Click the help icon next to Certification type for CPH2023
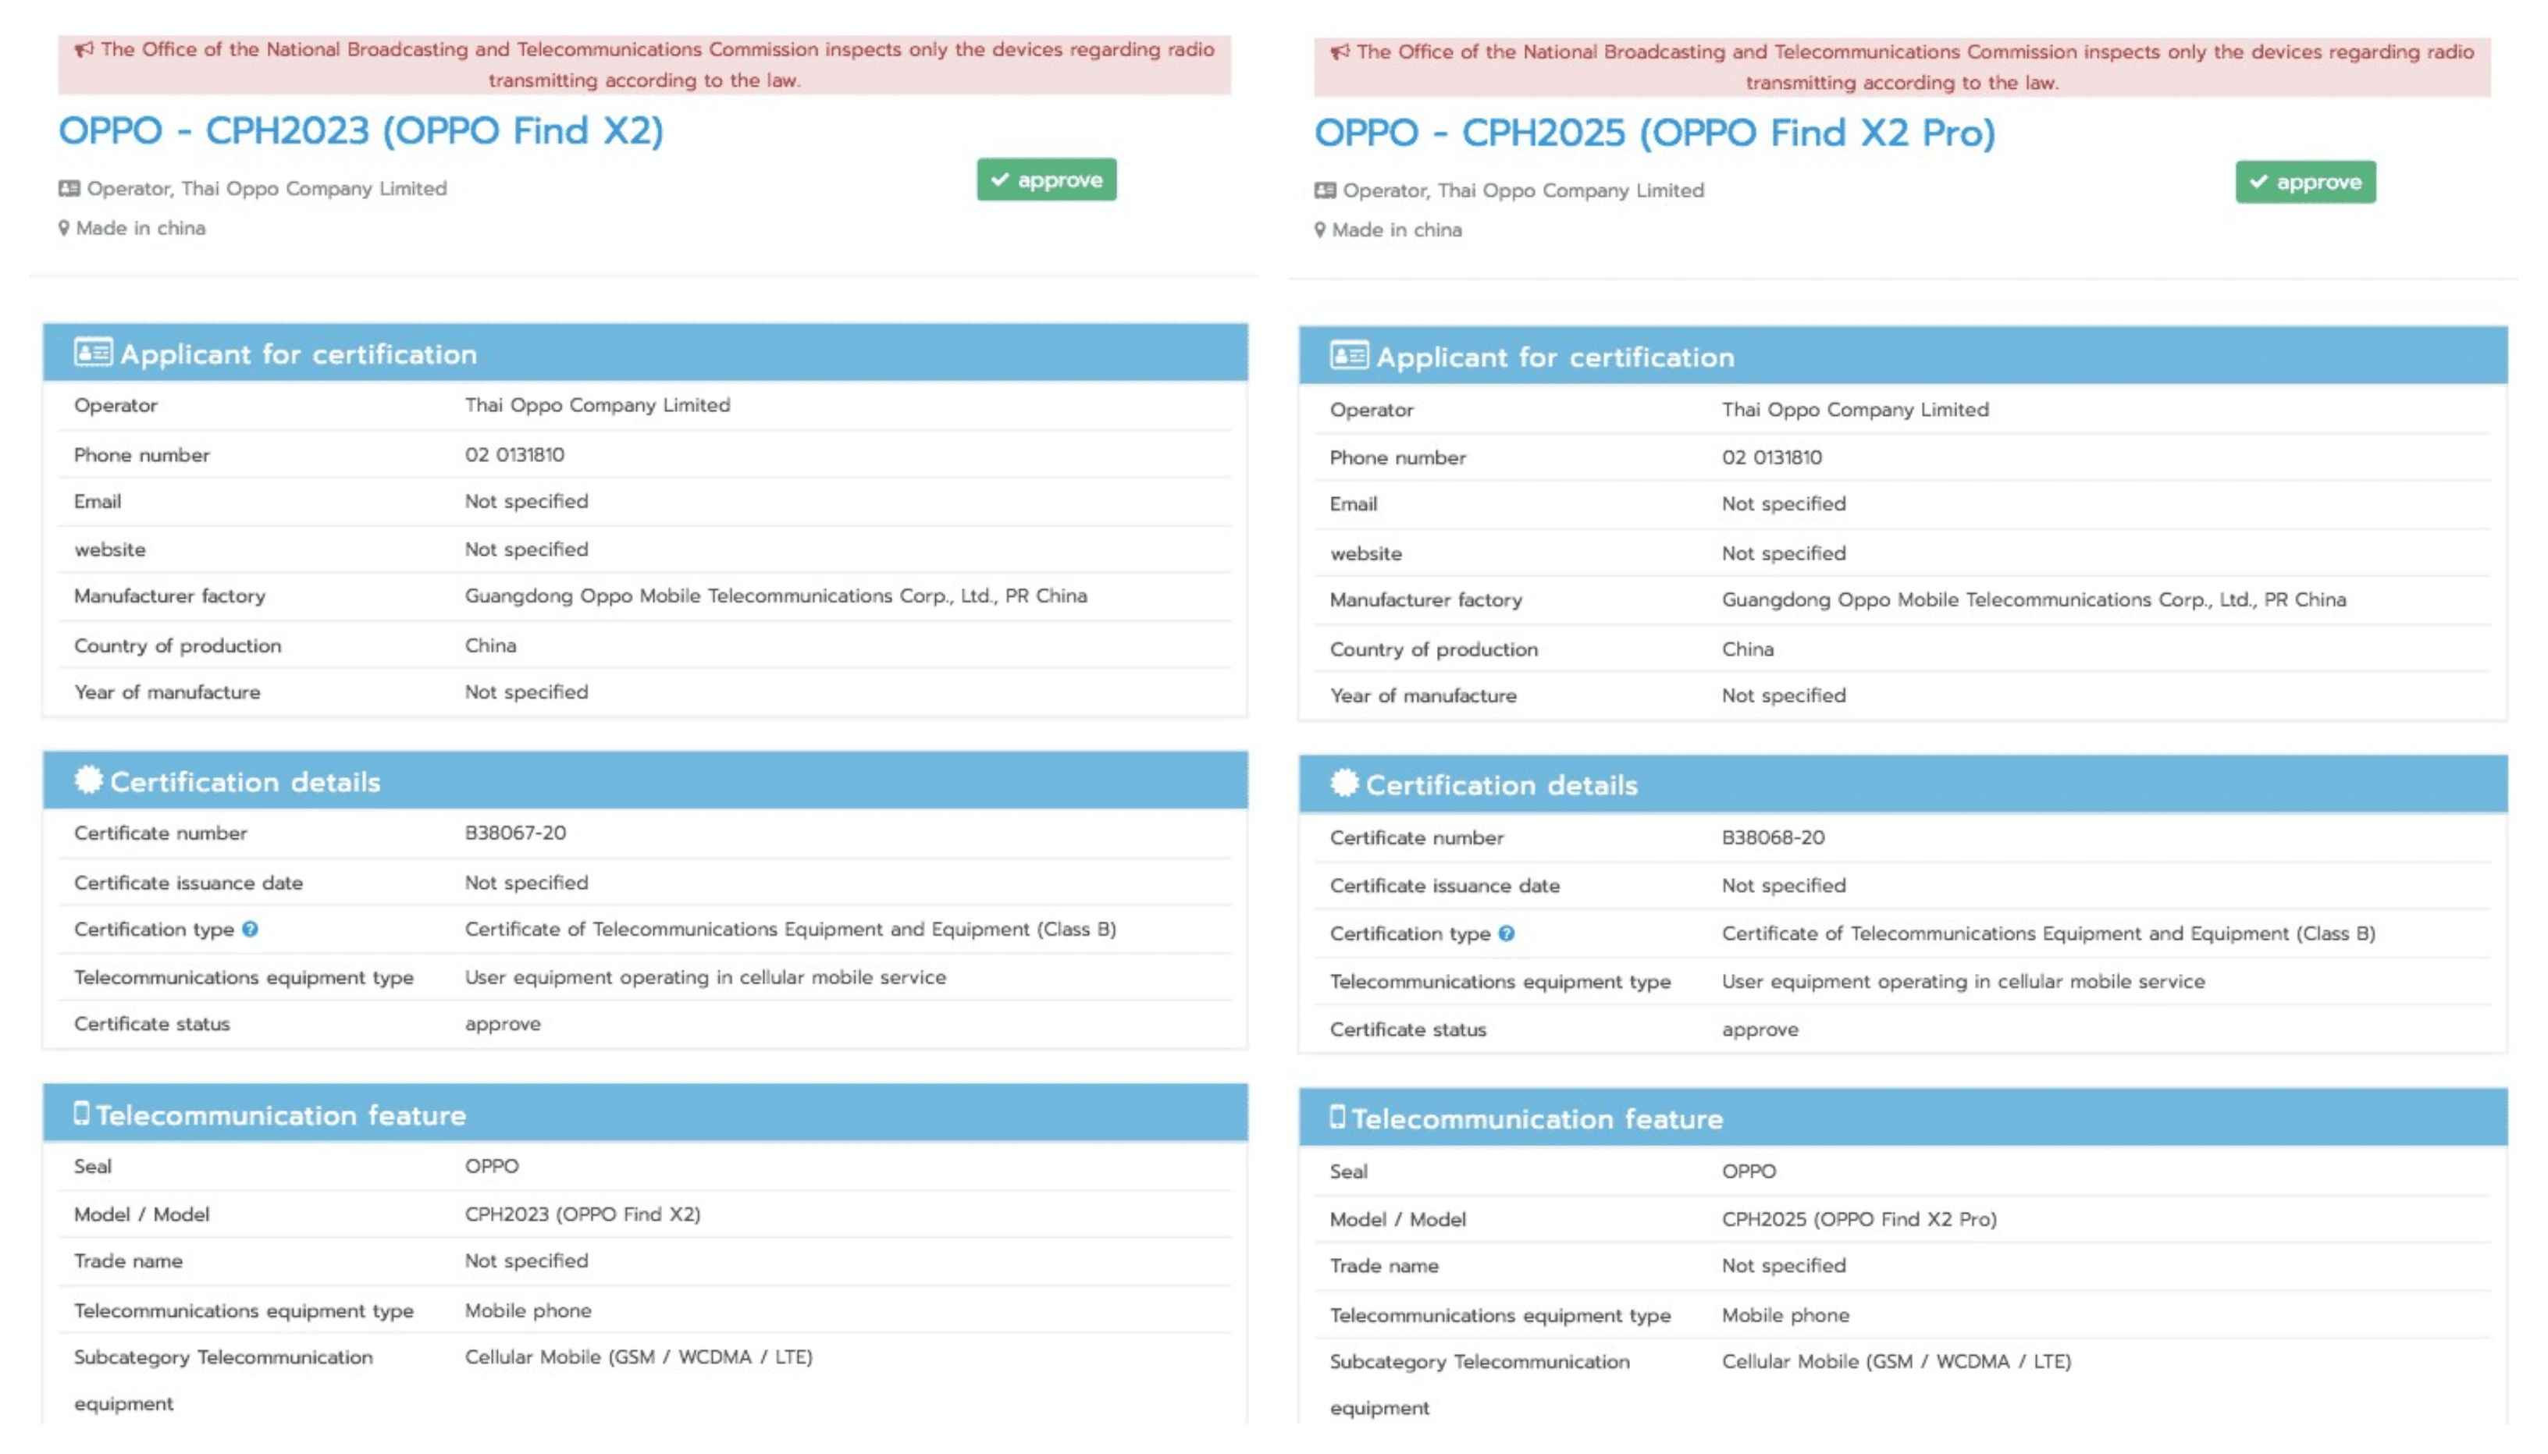 [250, 929]
